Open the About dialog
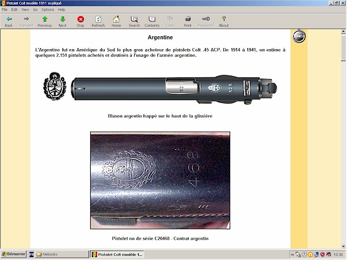347x260 pixels. pos(224,21)
